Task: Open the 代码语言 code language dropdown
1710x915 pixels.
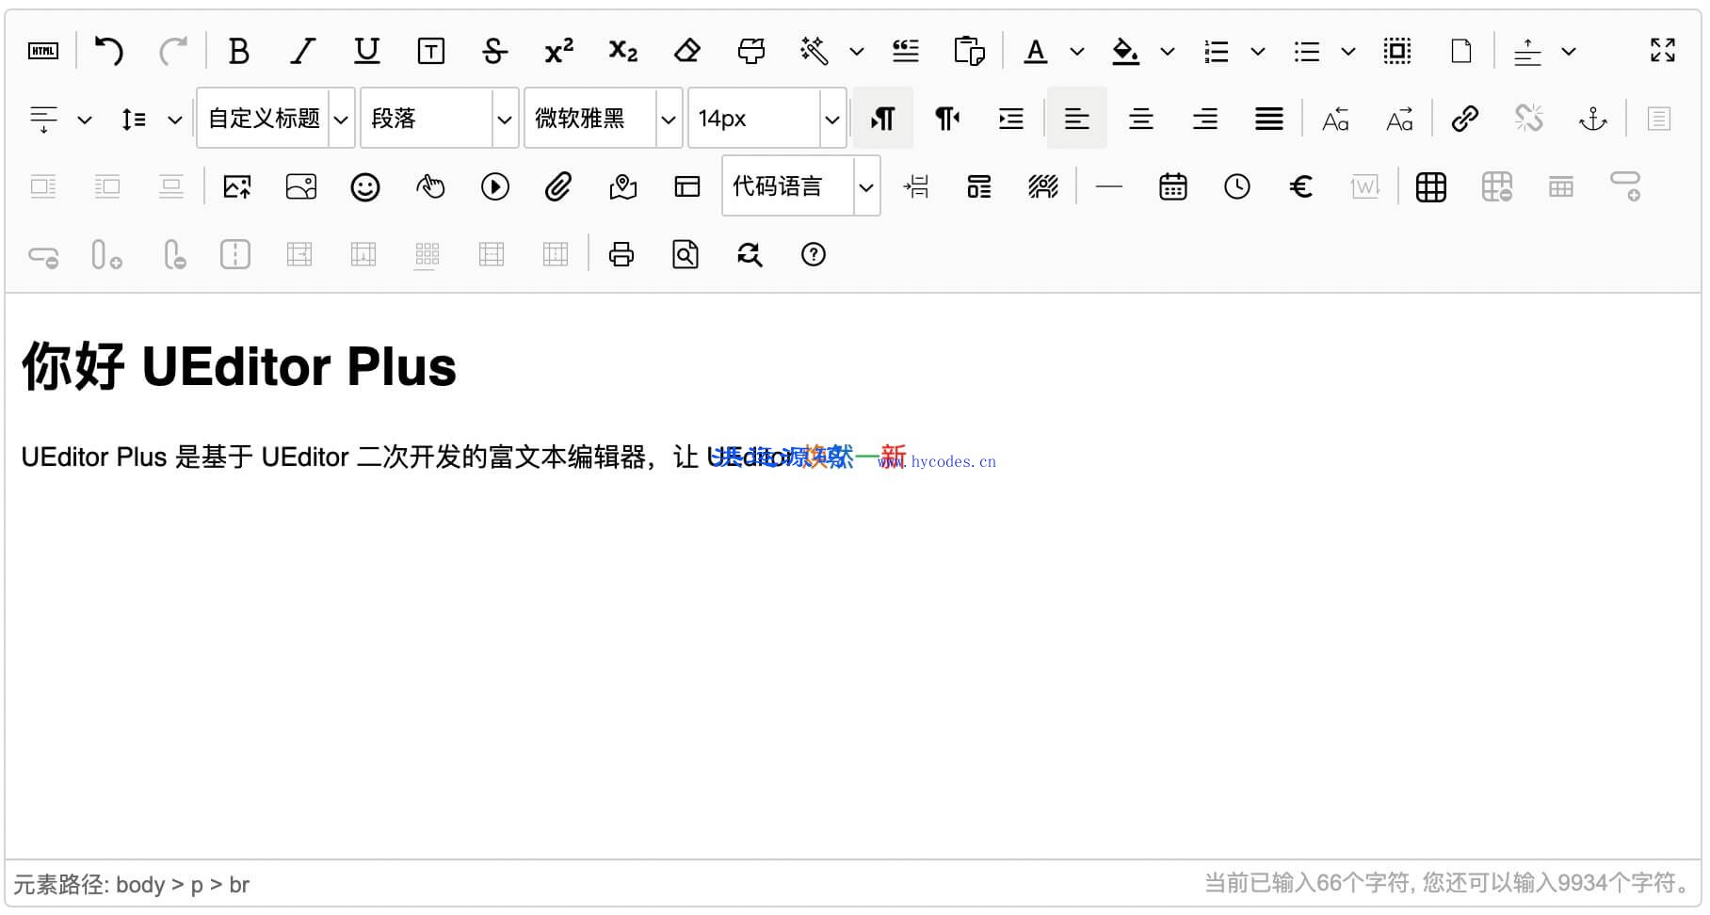Action: [801, 186]
